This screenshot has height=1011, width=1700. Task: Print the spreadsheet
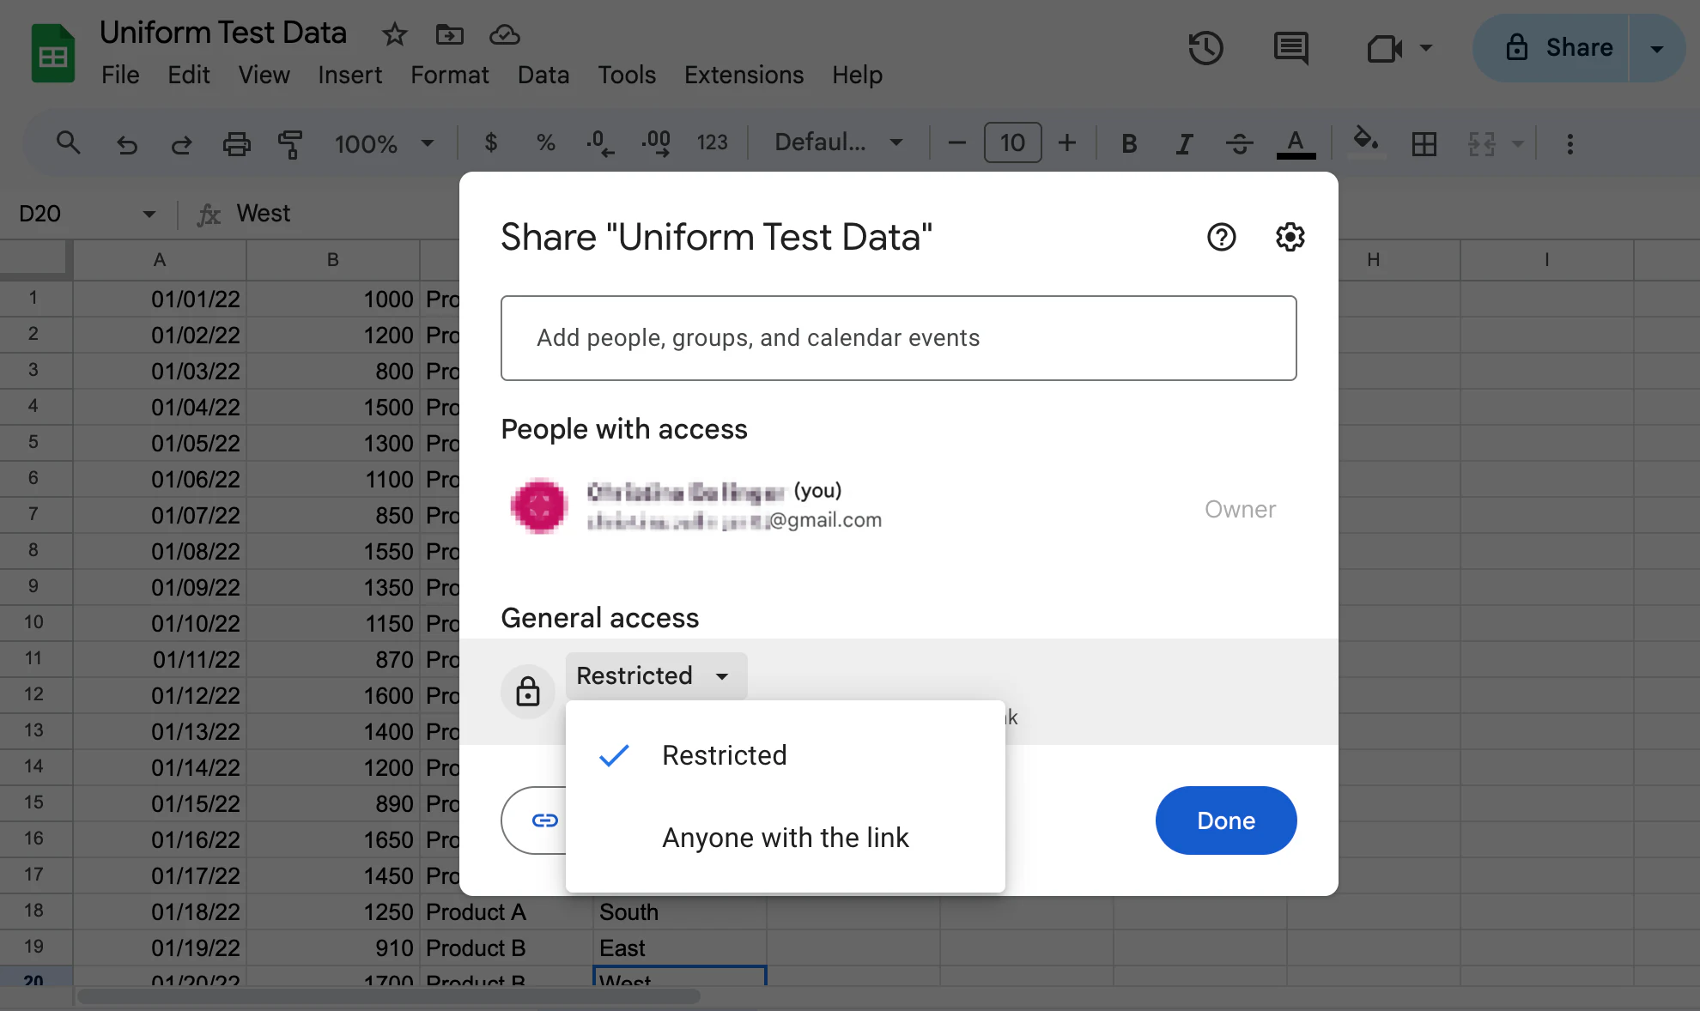(237, 143)
